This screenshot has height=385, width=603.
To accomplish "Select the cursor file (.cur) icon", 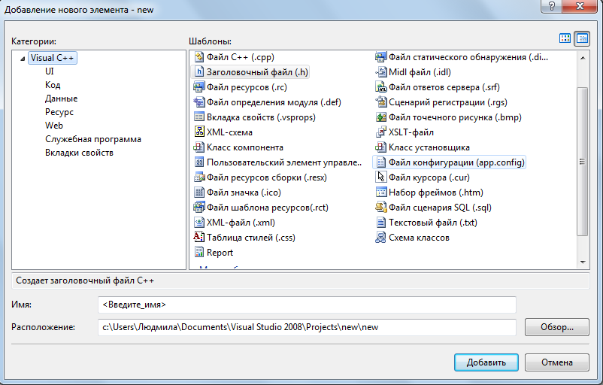I will 380,177.
